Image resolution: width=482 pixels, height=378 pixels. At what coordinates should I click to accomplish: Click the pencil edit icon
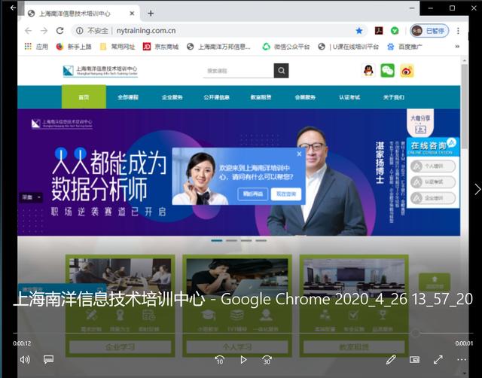(391, 360)
